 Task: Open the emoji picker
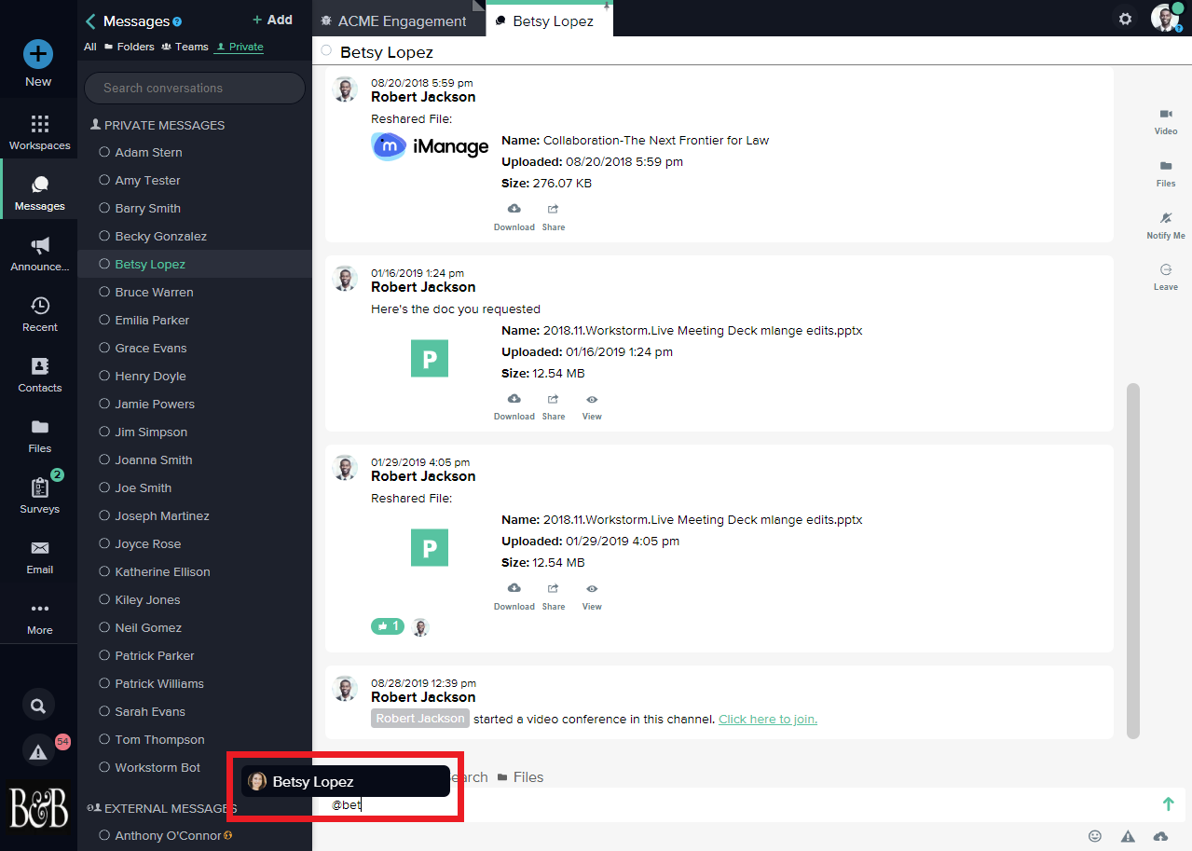click(x=1095, y=836)
